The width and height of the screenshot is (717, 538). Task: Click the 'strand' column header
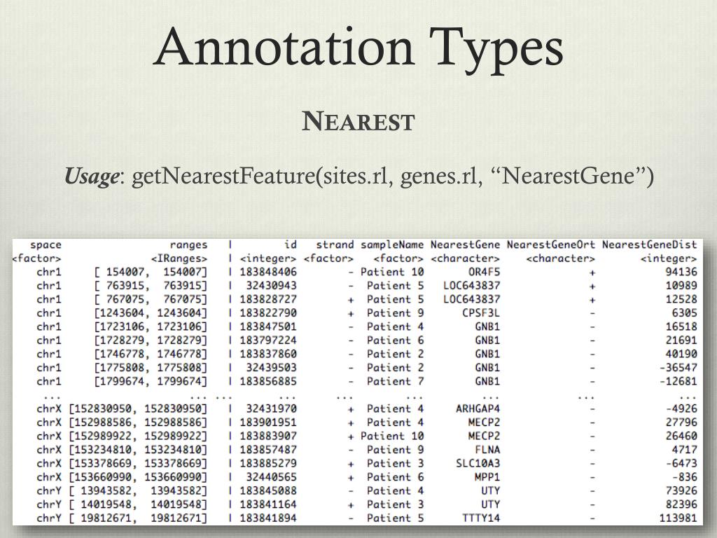[x=335, y=244]
